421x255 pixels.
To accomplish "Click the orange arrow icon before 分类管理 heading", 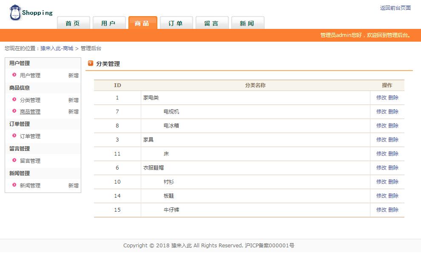I will click(90, 64).
